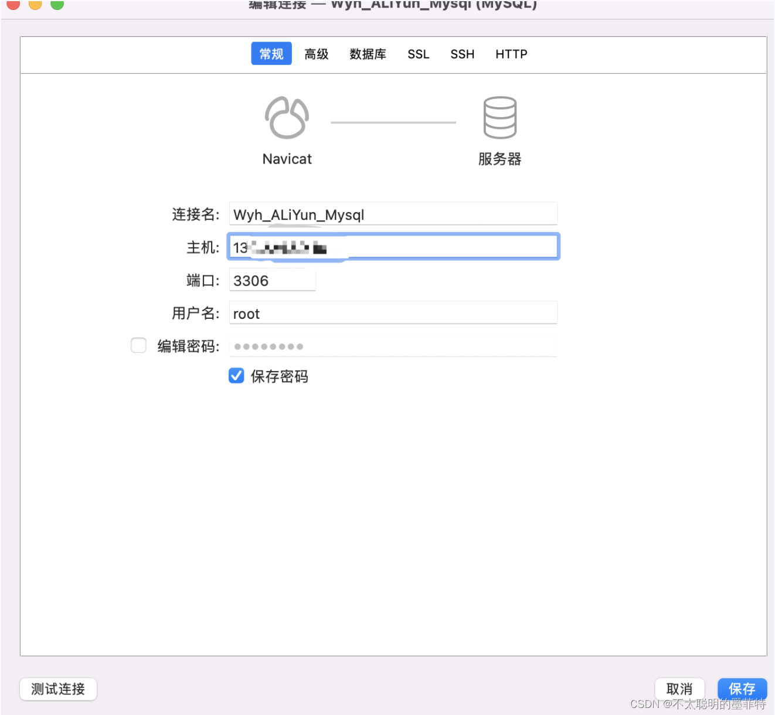
Task: Open the 数据库 tab
Action: click(x=368, y=54)
